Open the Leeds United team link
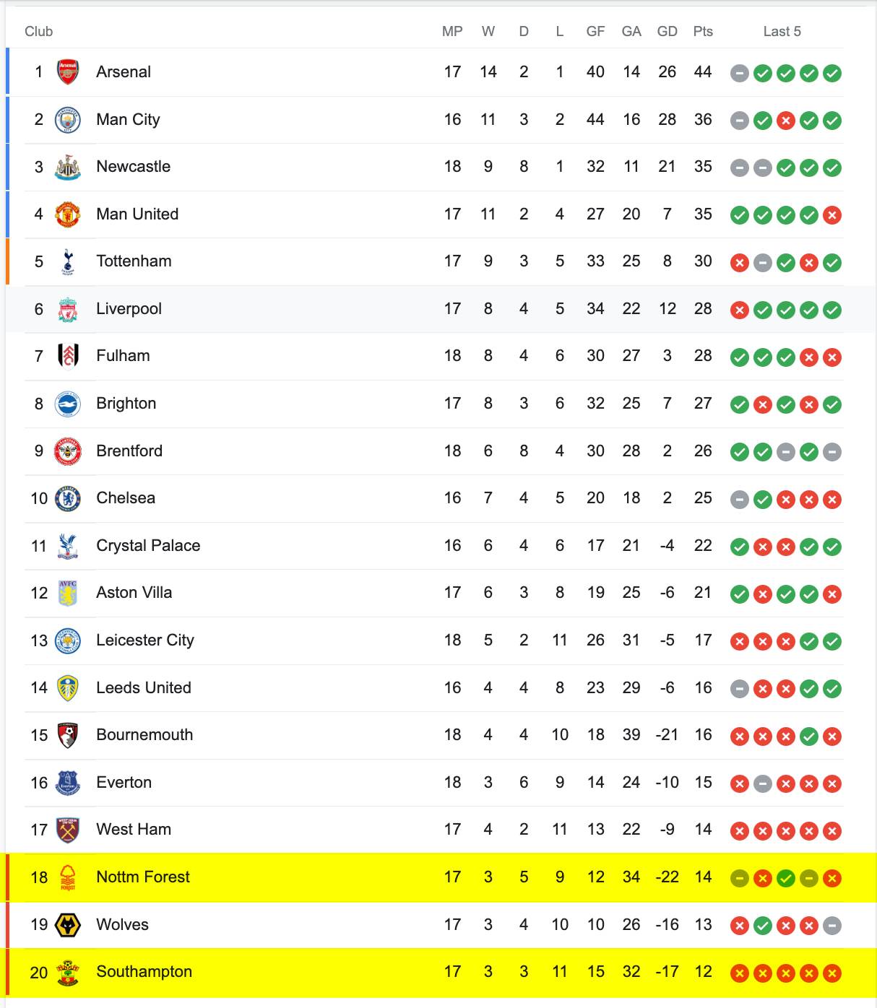 144,688
